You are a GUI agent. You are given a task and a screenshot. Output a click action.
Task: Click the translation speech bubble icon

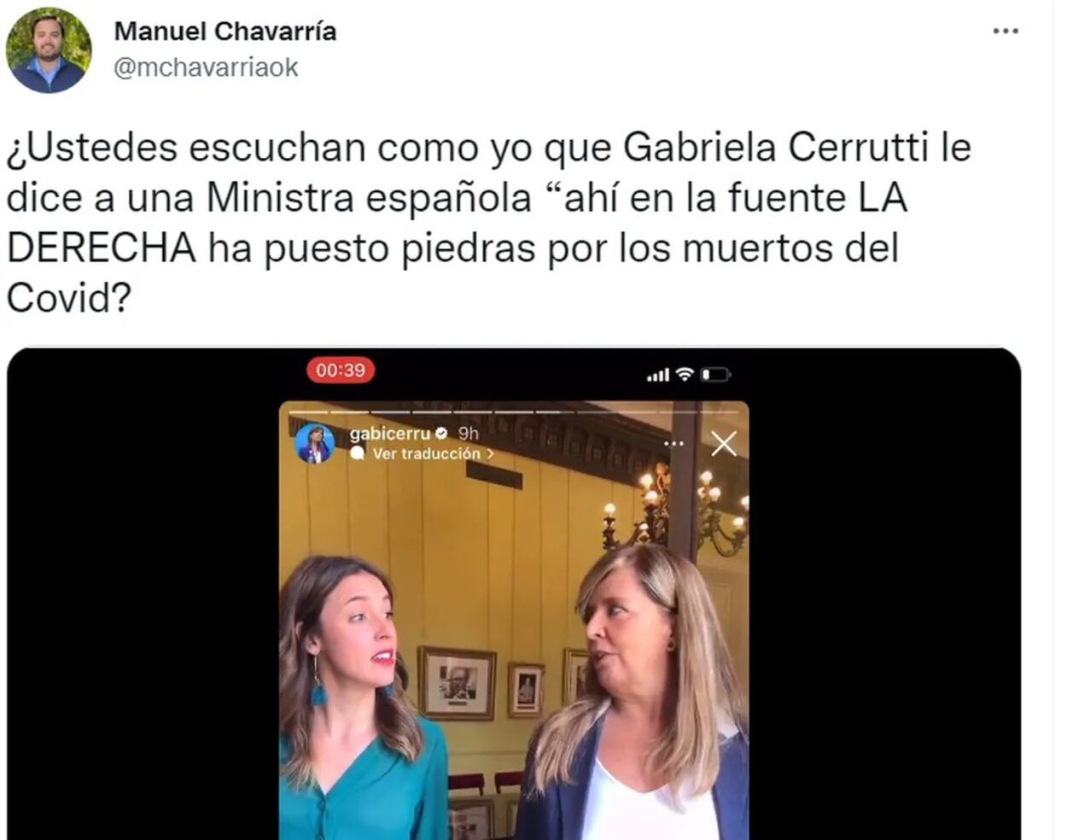point(358,454)
